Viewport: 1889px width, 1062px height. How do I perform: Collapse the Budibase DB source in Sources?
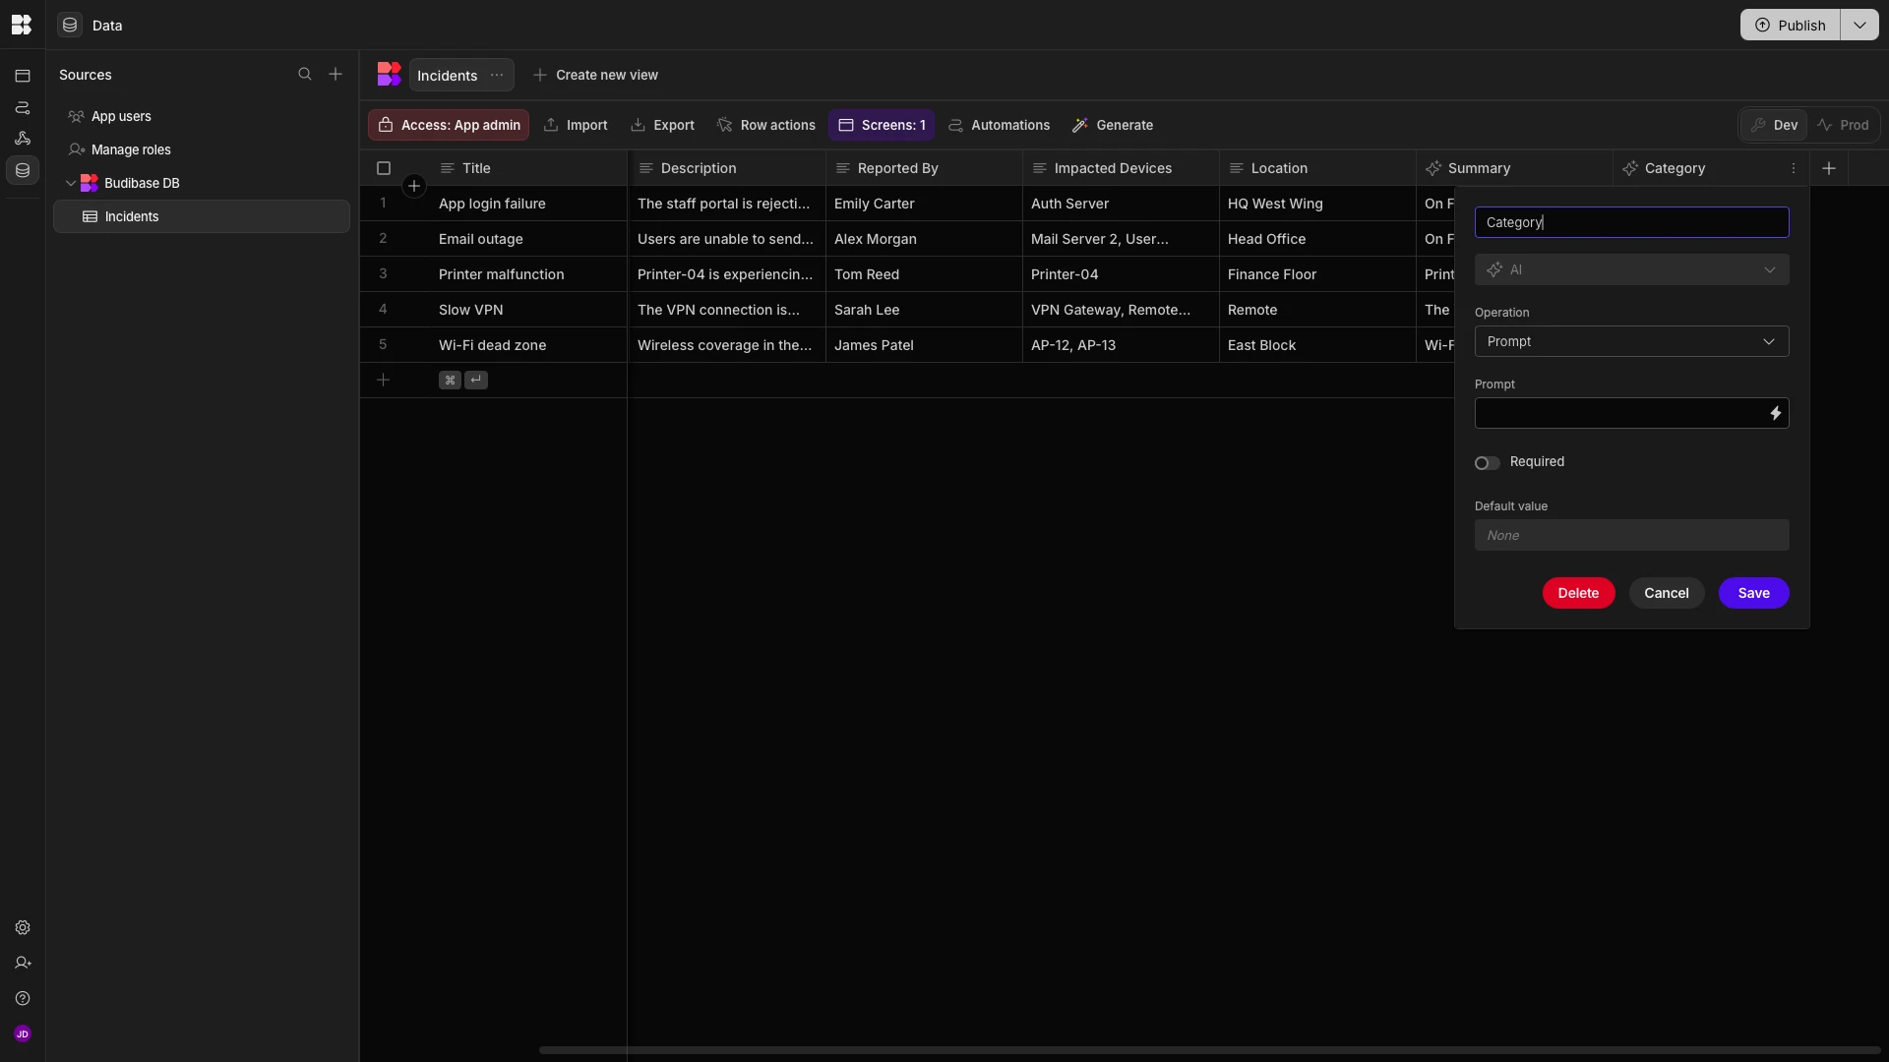(x=72, y=183)
